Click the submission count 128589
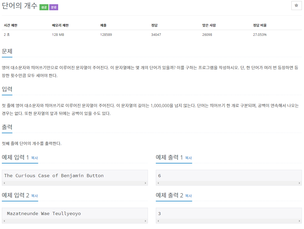The height and width of the screenshot is (229, 304). point(106,34)
